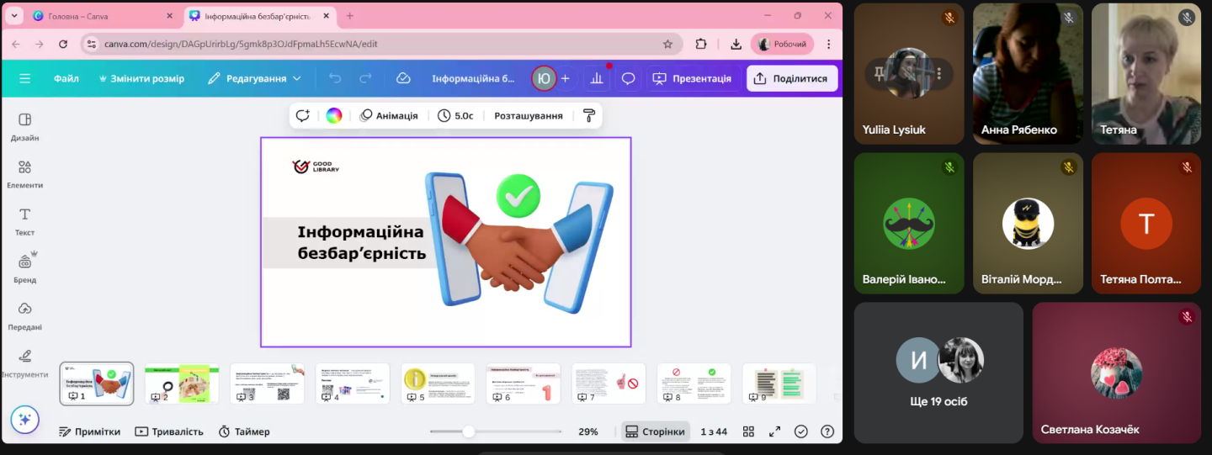Expand the browser tab search dropdown
Image resolution: width=1212 pixels, height=455 pixels.
[15, 16]
